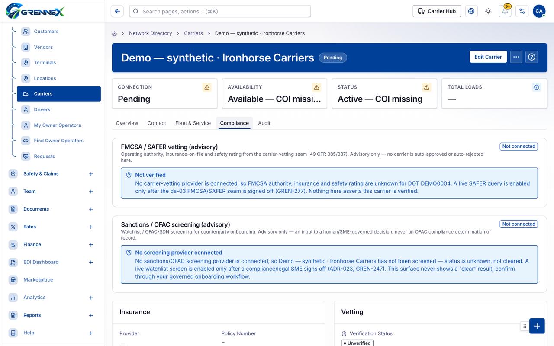Expand the EDI Dashboard section
Image resolution: width=554 pixels, height=346 pixels.
(91, 263)
